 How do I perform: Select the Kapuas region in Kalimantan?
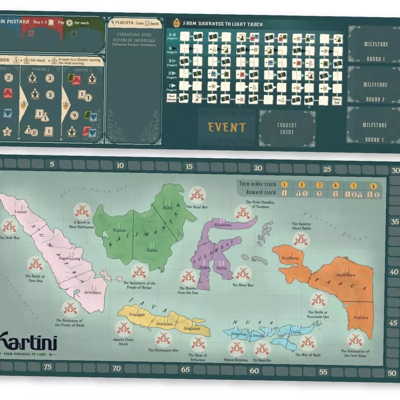point(119,230)
